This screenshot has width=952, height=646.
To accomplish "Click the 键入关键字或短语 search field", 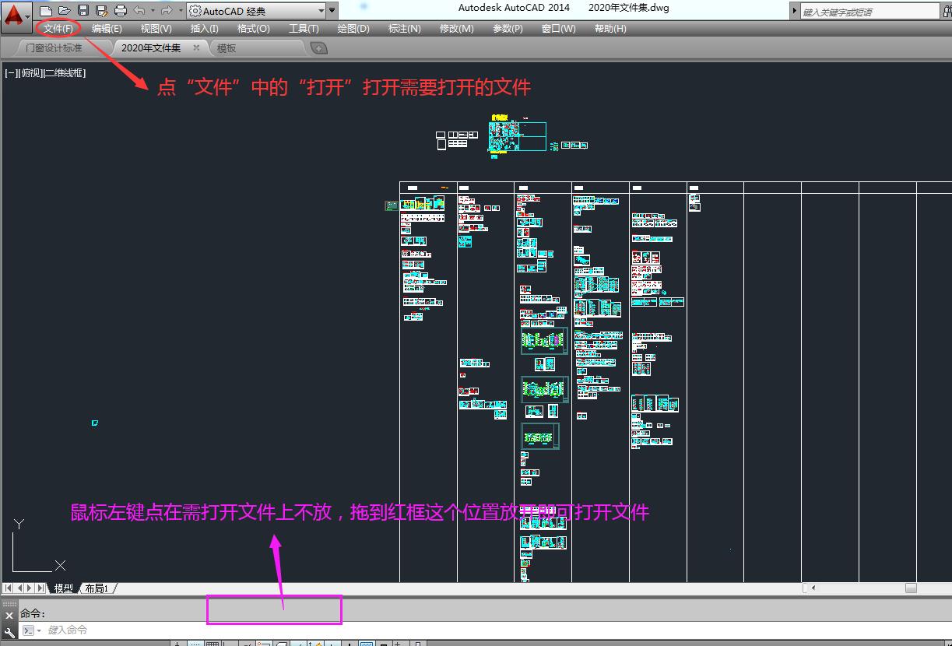I will [869, 12].
